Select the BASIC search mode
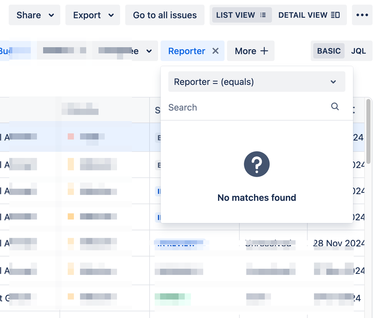This screenshot has width=391, height=318. point(329,51)
